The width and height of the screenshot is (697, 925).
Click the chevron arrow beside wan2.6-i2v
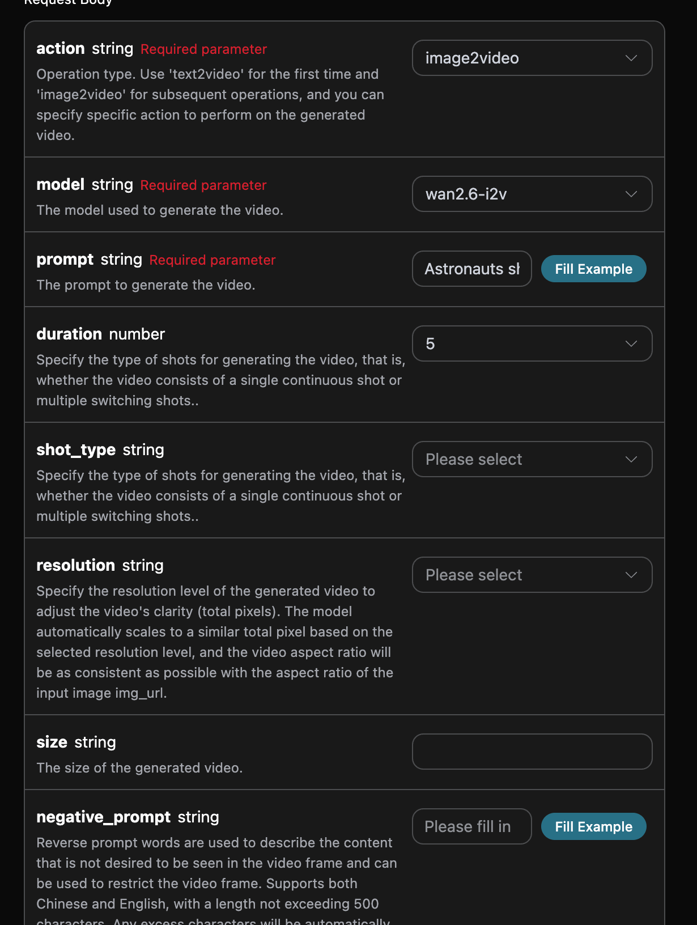point(631,194)
